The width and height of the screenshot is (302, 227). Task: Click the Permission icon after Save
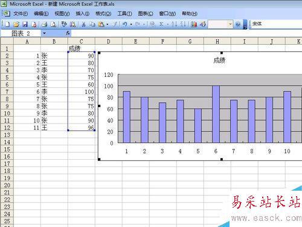click(34, 24)
